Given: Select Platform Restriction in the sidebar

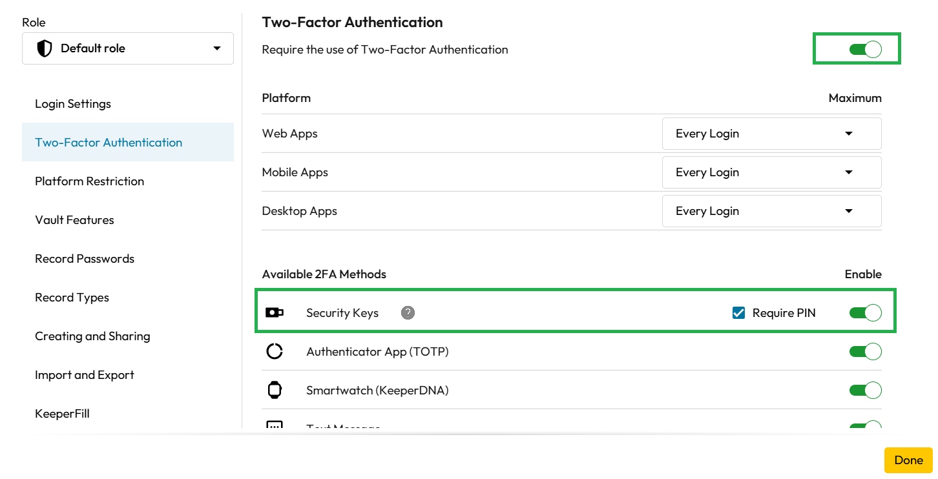Looking at the screenshot, I should (x=89, y=181).
